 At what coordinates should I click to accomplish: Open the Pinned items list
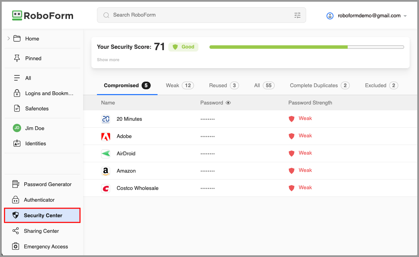click(33, 58)
